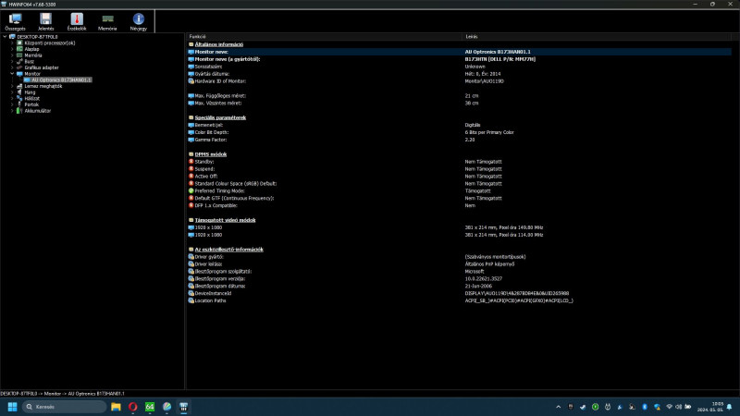
Task: Select the DPMS módok section header
Action: (x=211, y=154)
